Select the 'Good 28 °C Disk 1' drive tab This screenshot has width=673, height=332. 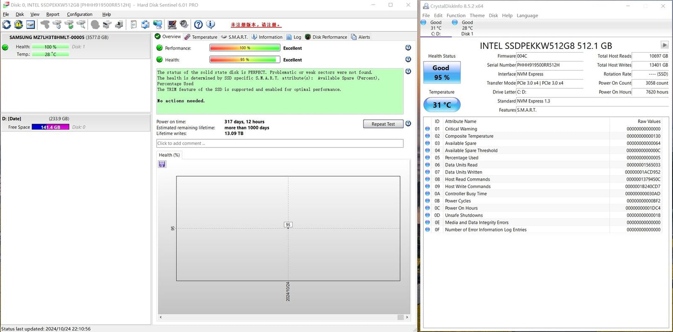pos(467,28)
